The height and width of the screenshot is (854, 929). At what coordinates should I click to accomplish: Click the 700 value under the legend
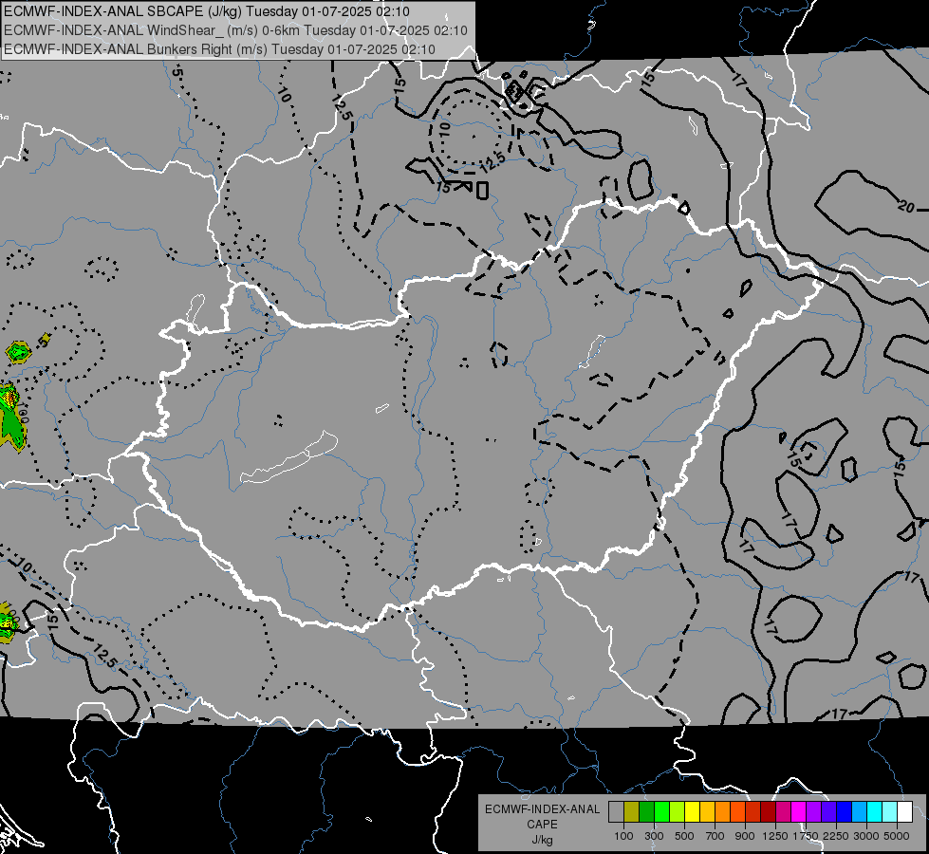coord(715,836)
